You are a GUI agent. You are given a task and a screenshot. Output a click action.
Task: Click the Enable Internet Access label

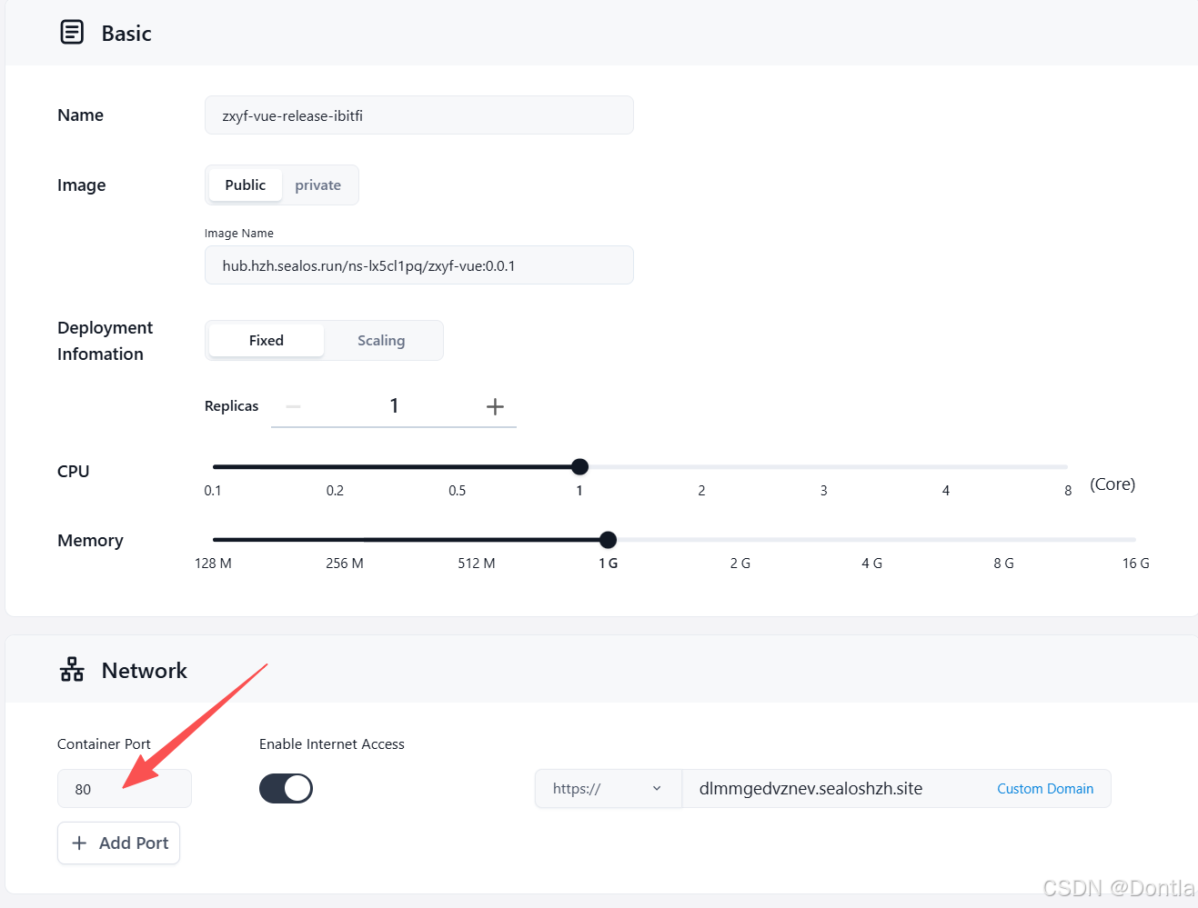click(332, 743)
